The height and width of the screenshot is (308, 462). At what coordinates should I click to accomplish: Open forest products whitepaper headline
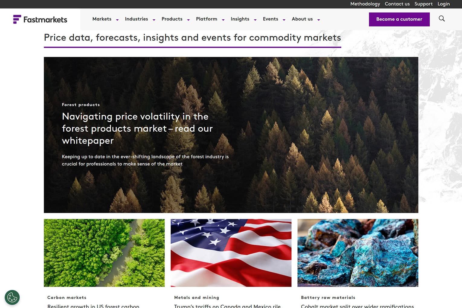(x=137, y=128)
